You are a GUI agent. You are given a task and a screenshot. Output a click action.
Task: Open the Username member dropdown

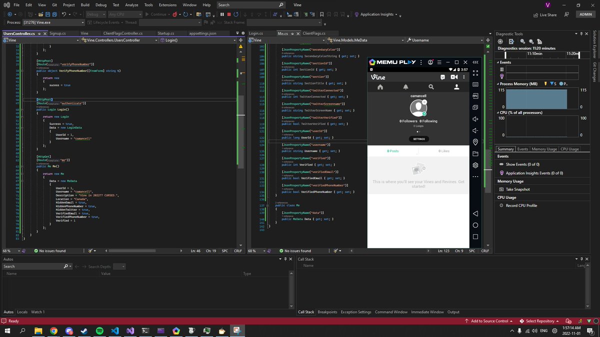point(445,40)
